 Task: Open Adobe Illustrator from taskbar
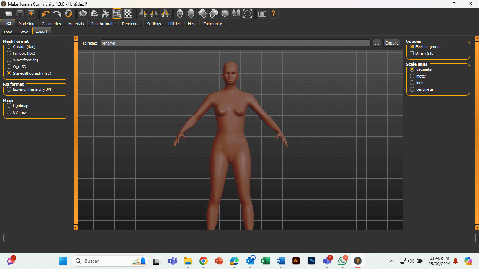point(296,261)
